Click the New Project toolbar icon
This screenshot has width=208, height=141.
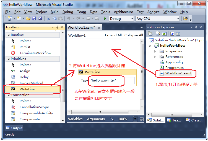[10, 18]
